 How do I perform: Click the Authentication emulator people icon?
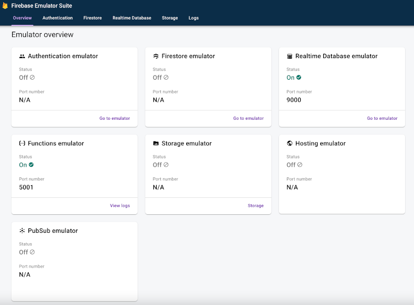click(x=22, y=56)
